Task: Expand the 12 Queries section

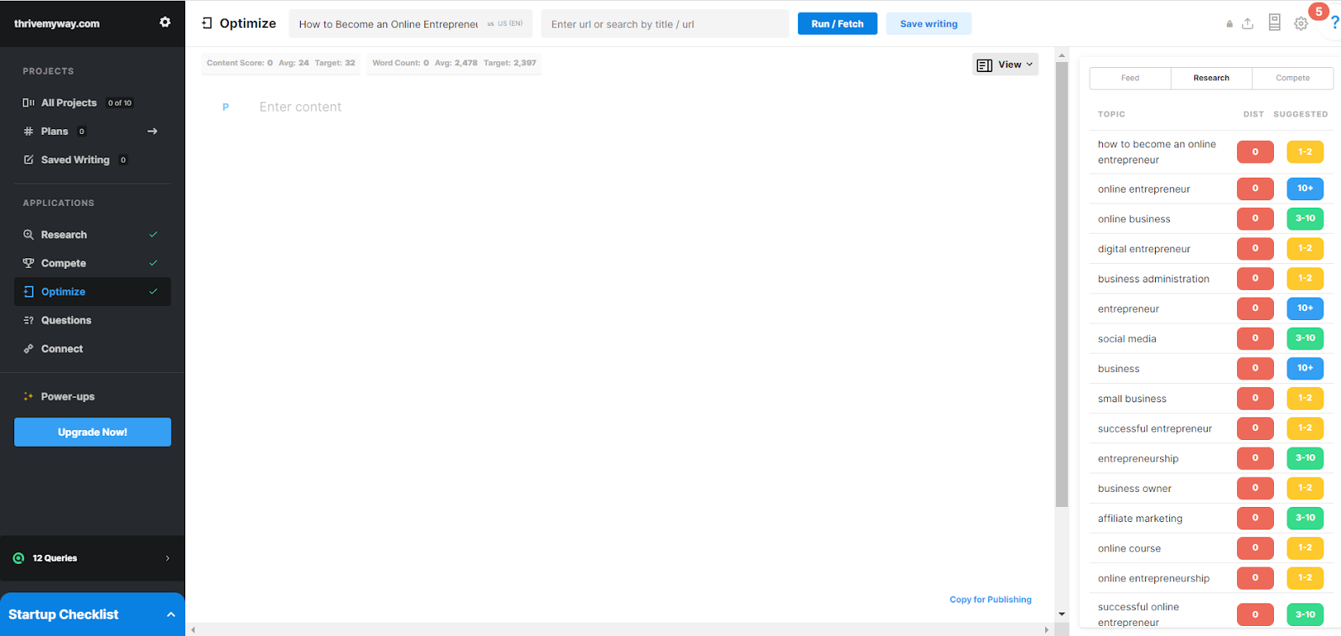Action: (168, 558)
